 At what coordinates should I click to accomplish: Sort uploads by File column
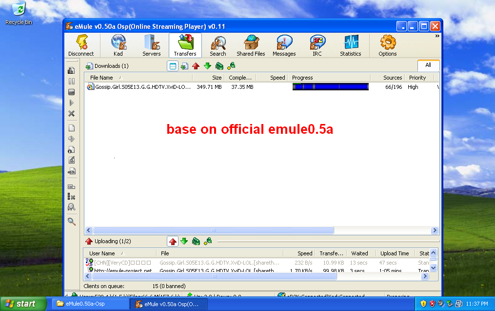coord(220,253)
